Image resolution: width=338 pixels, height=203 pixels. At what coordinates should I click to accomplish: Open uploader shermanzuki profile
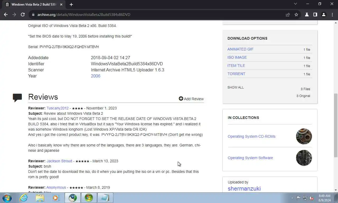pyautogui.click(x=244, y=188)
